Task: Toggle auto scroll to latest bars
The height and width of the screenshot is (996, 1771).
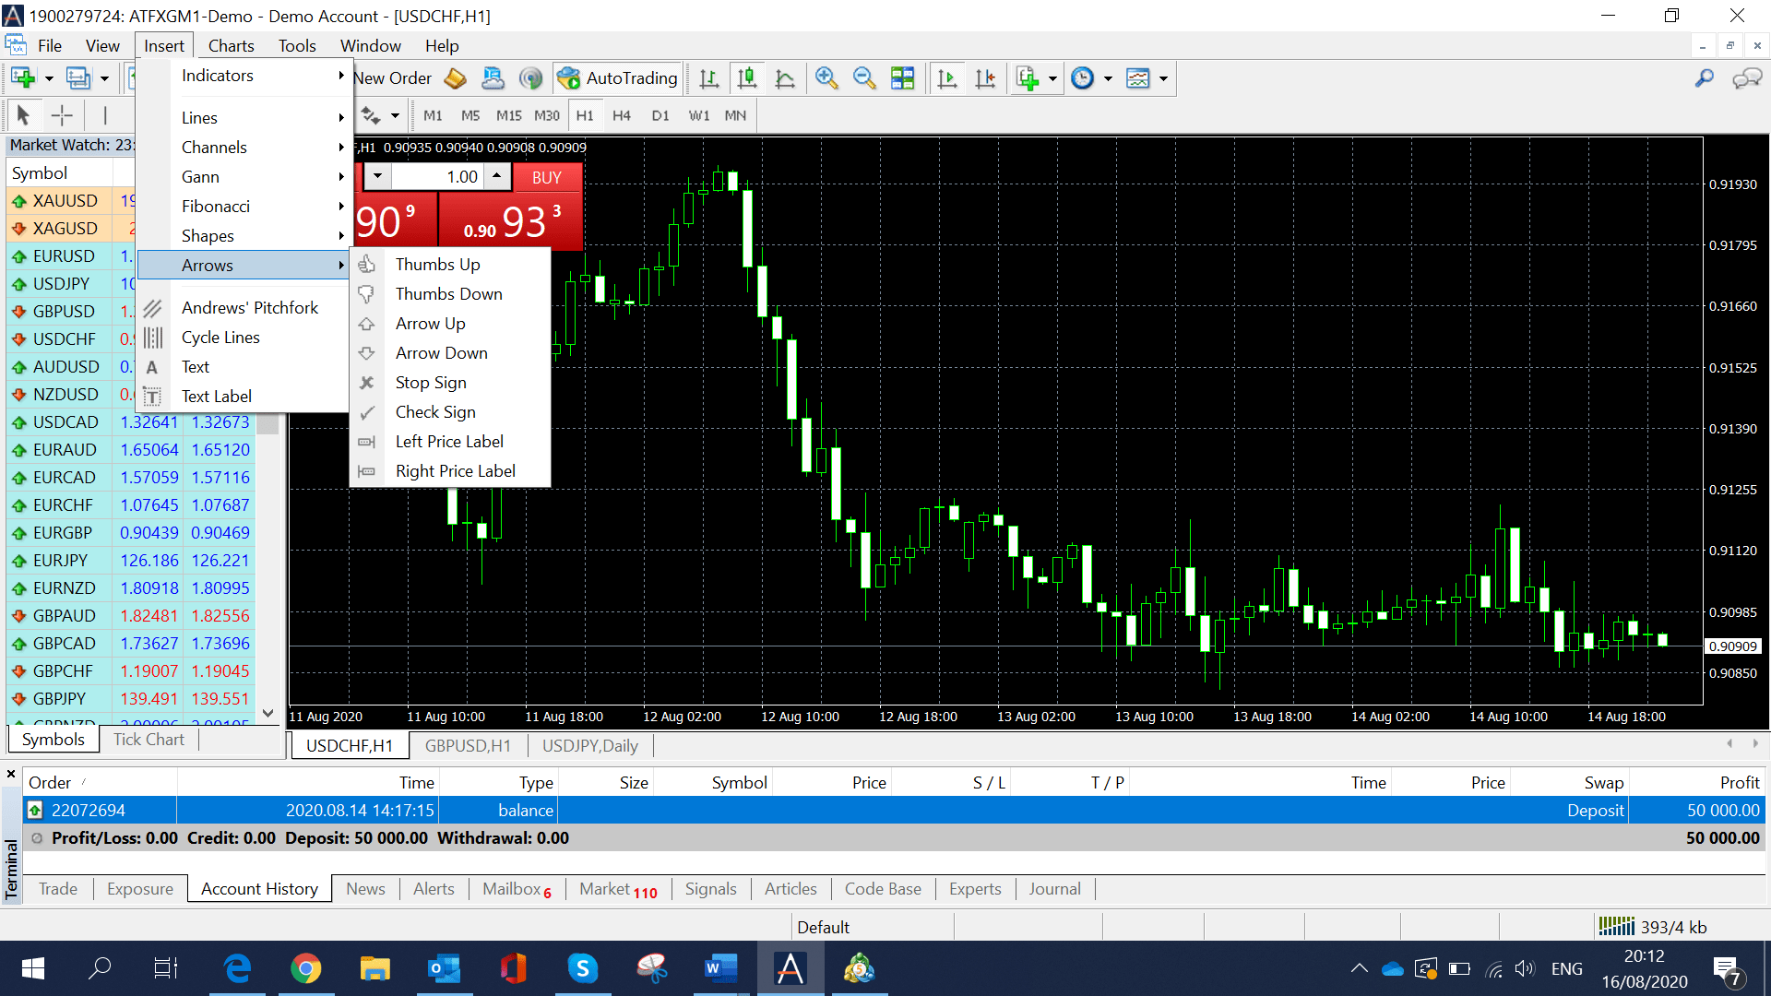Action: click(x=946, y=78)
